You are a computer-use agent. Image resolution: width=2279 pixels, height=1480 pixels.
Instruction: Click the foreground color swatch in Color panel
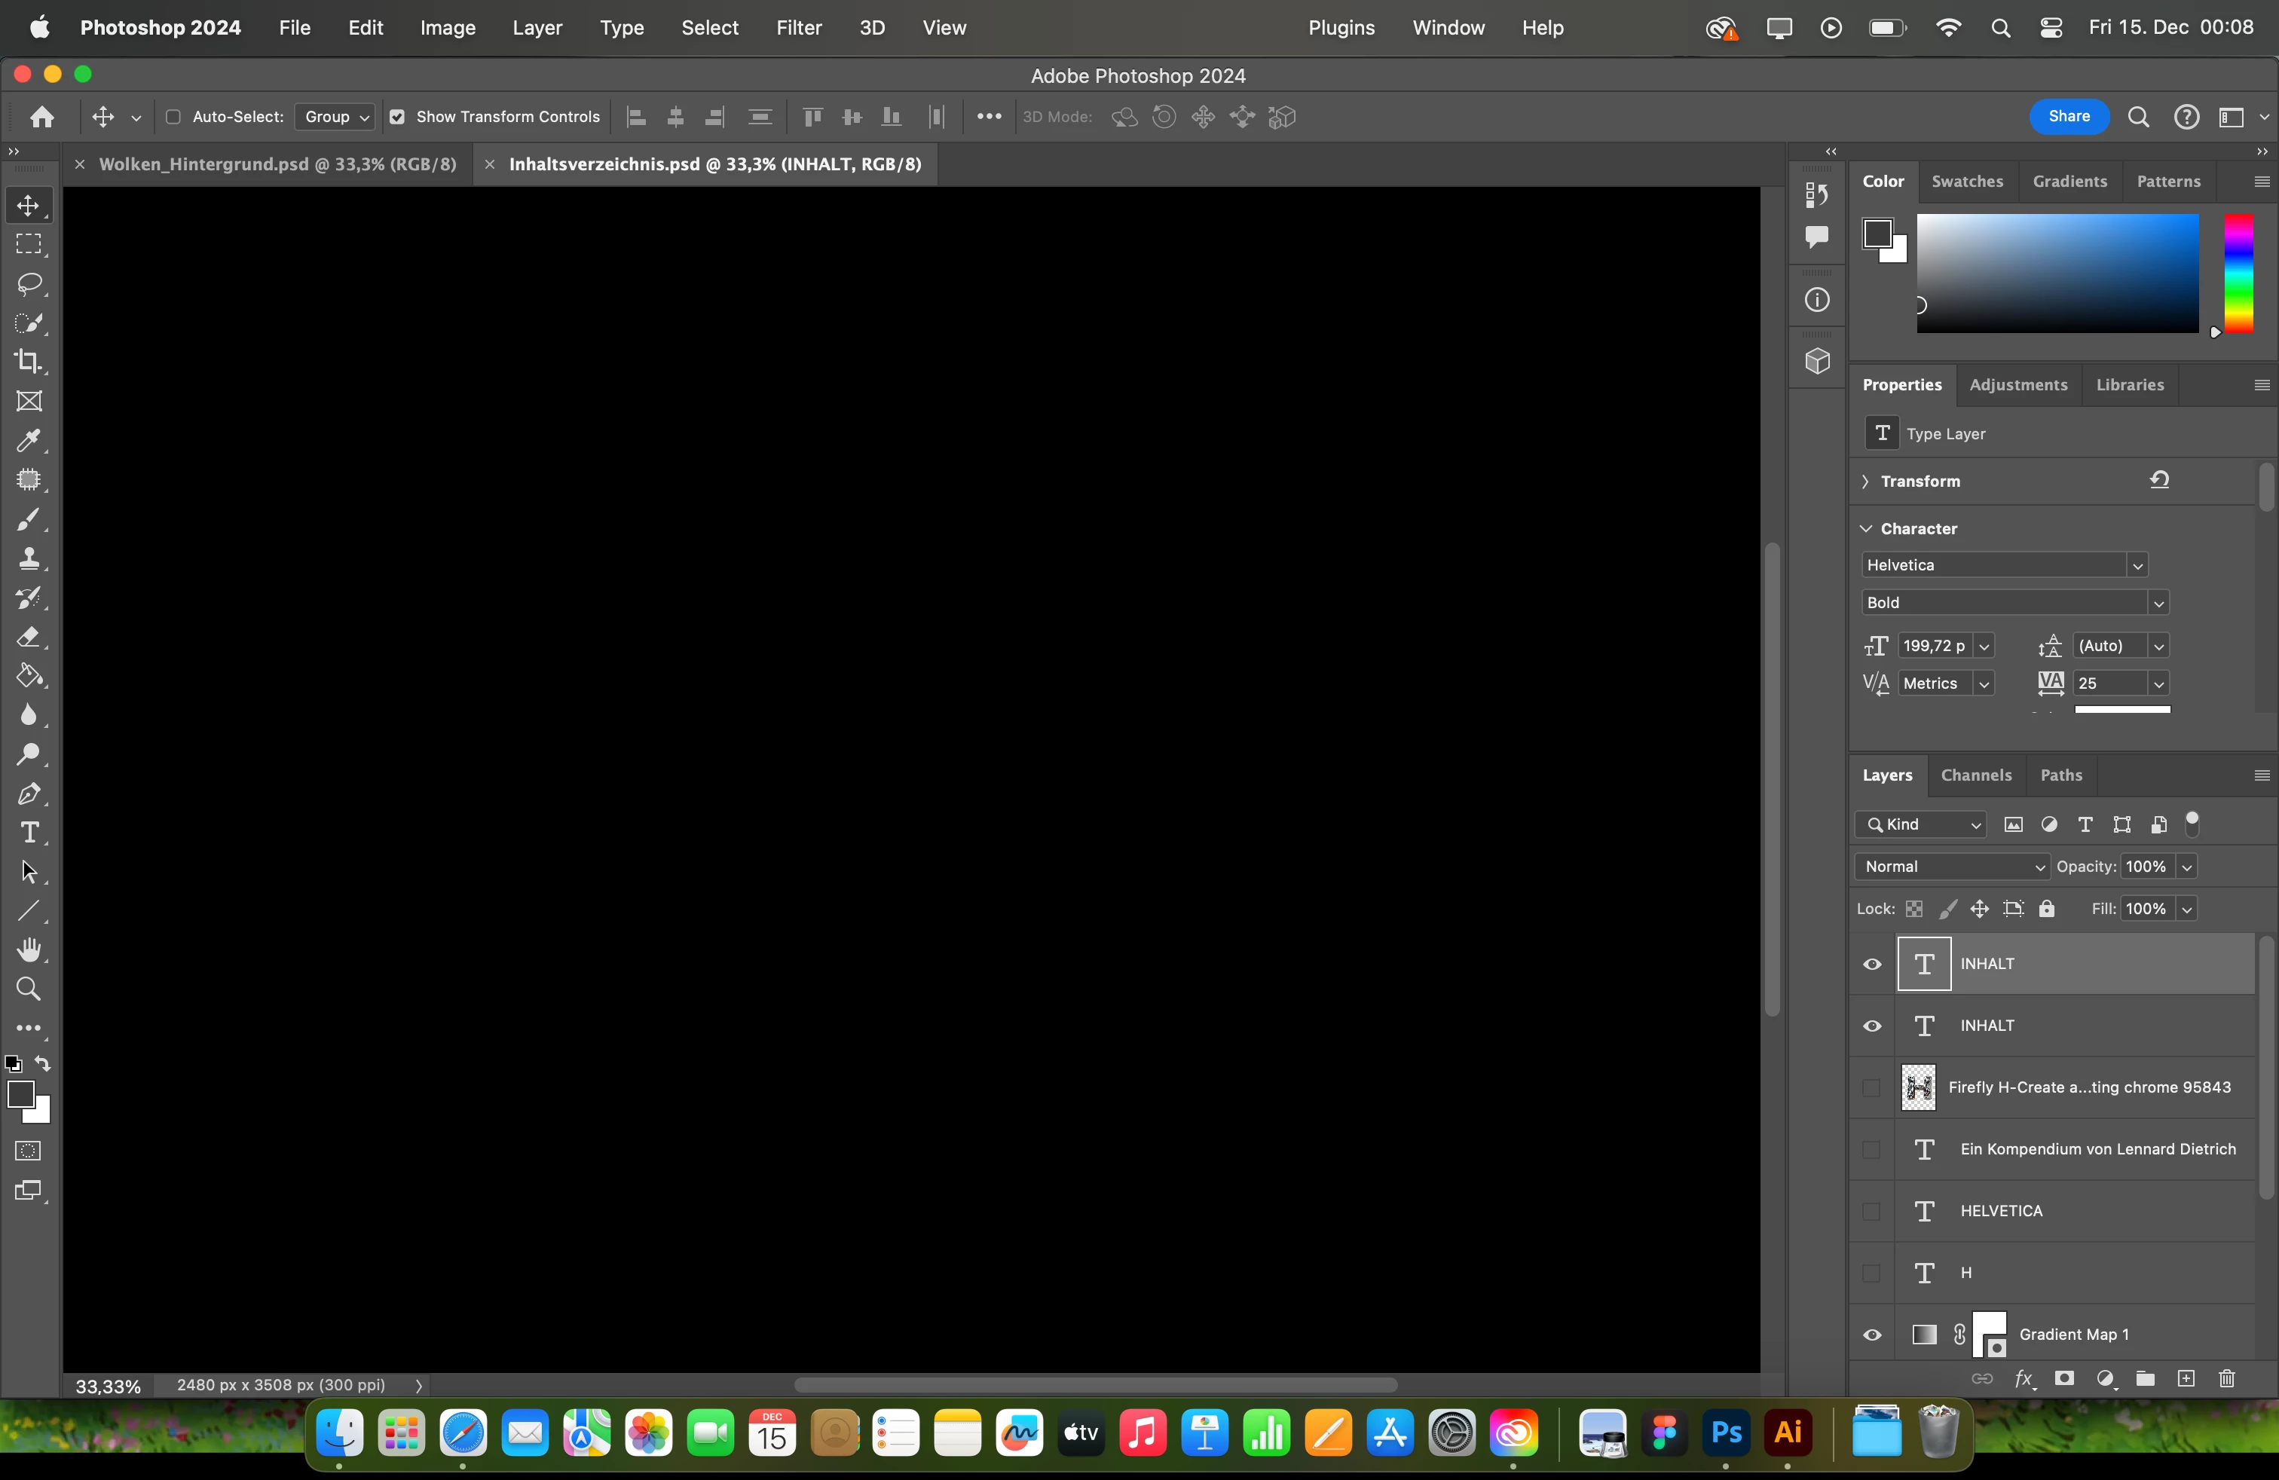[1877, 233]
